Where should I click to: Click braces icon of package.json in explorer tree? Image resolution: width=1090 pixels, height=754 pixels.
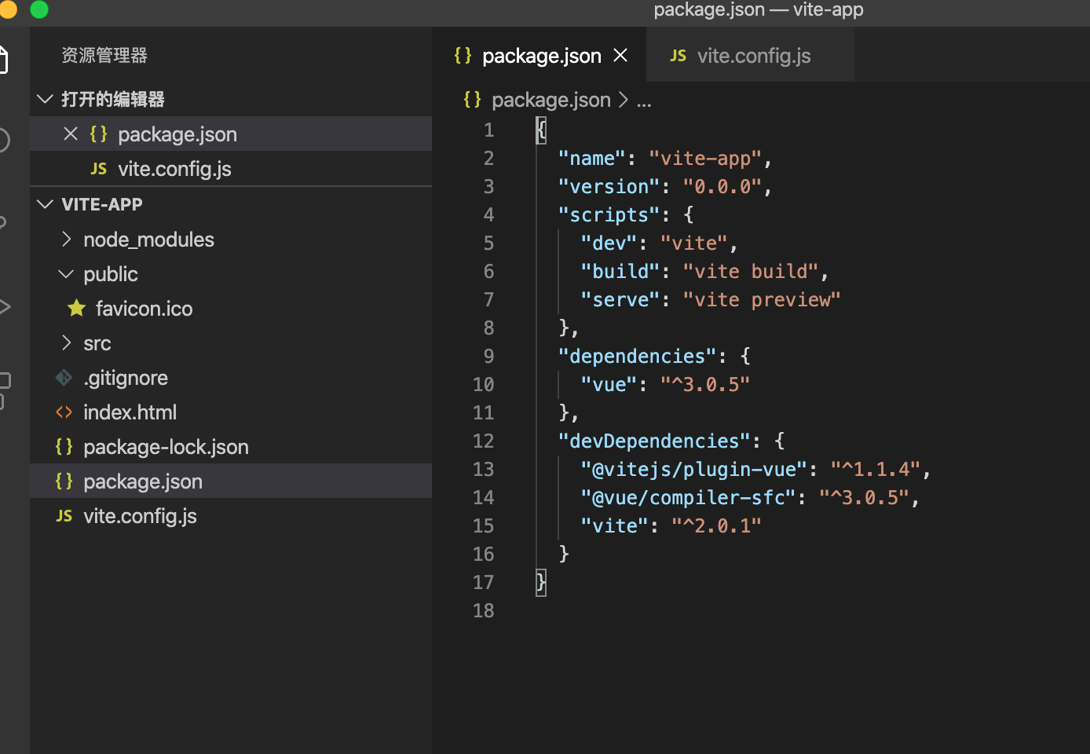tap(64, 481)
